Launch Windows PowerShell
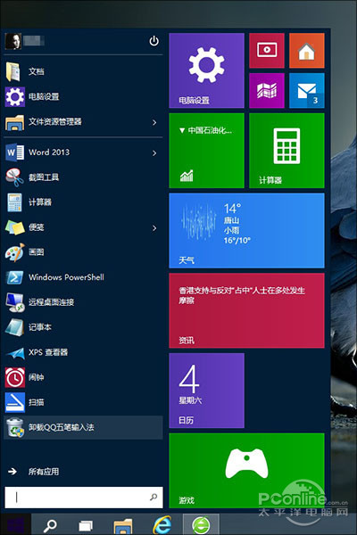The height and width of the screenshot is (535, 357). click(x=83, y=277)
